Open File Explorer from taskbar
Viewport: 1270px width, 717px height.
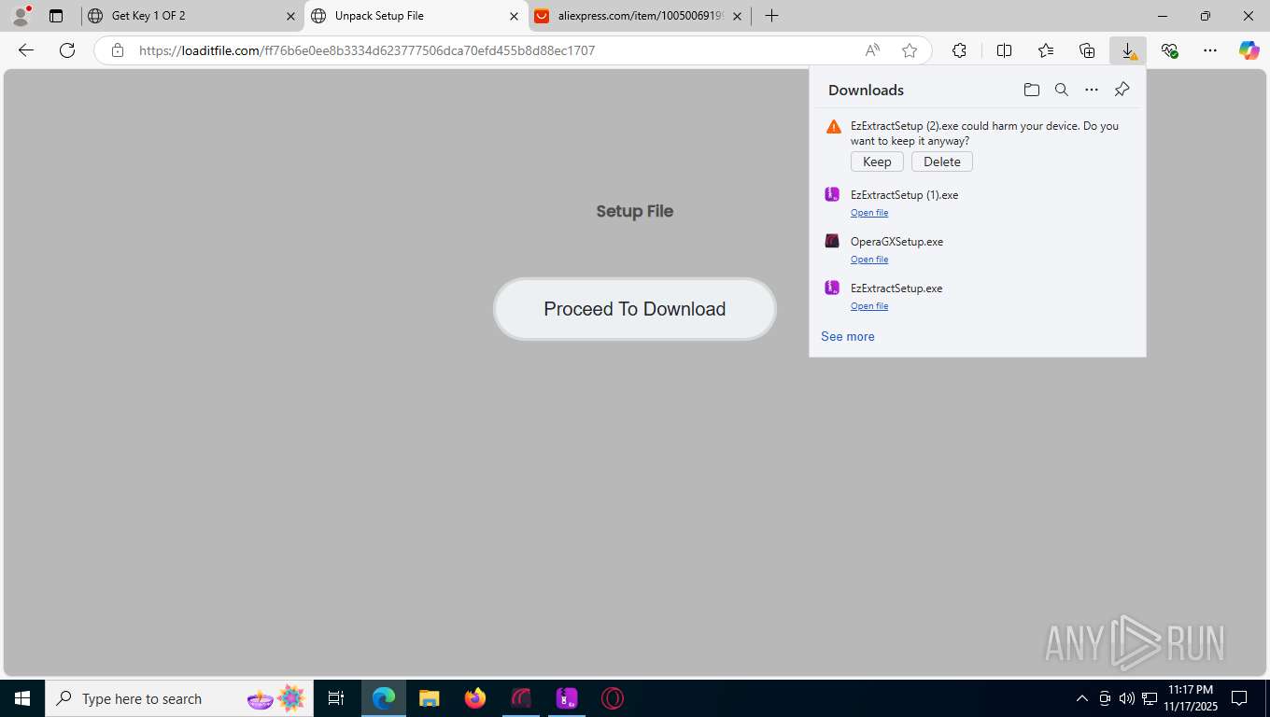tap(430, 698)
